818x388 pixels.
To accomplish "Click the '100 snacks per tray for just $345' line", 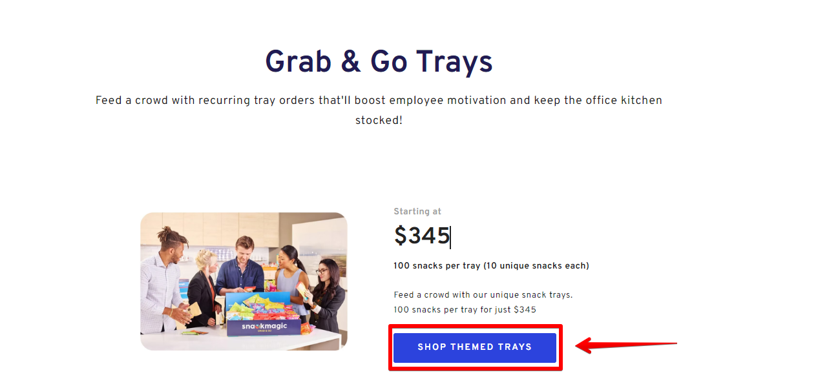I will [465, 310].
